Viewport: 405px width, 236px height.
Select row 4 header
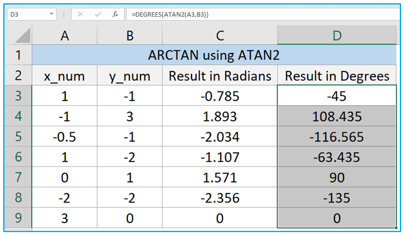click(18, 116)
